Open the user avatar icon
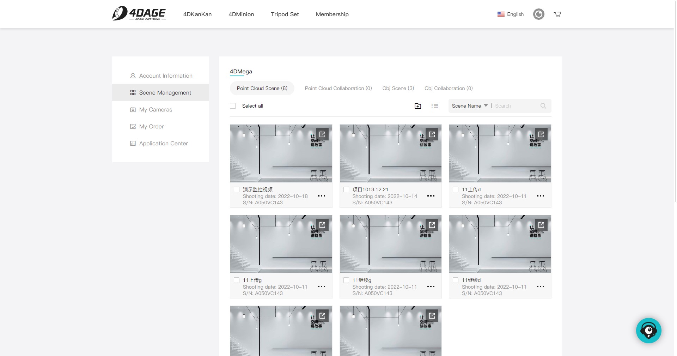The height and width of the screenshot is (356, 677). click(x=538, y=14)
